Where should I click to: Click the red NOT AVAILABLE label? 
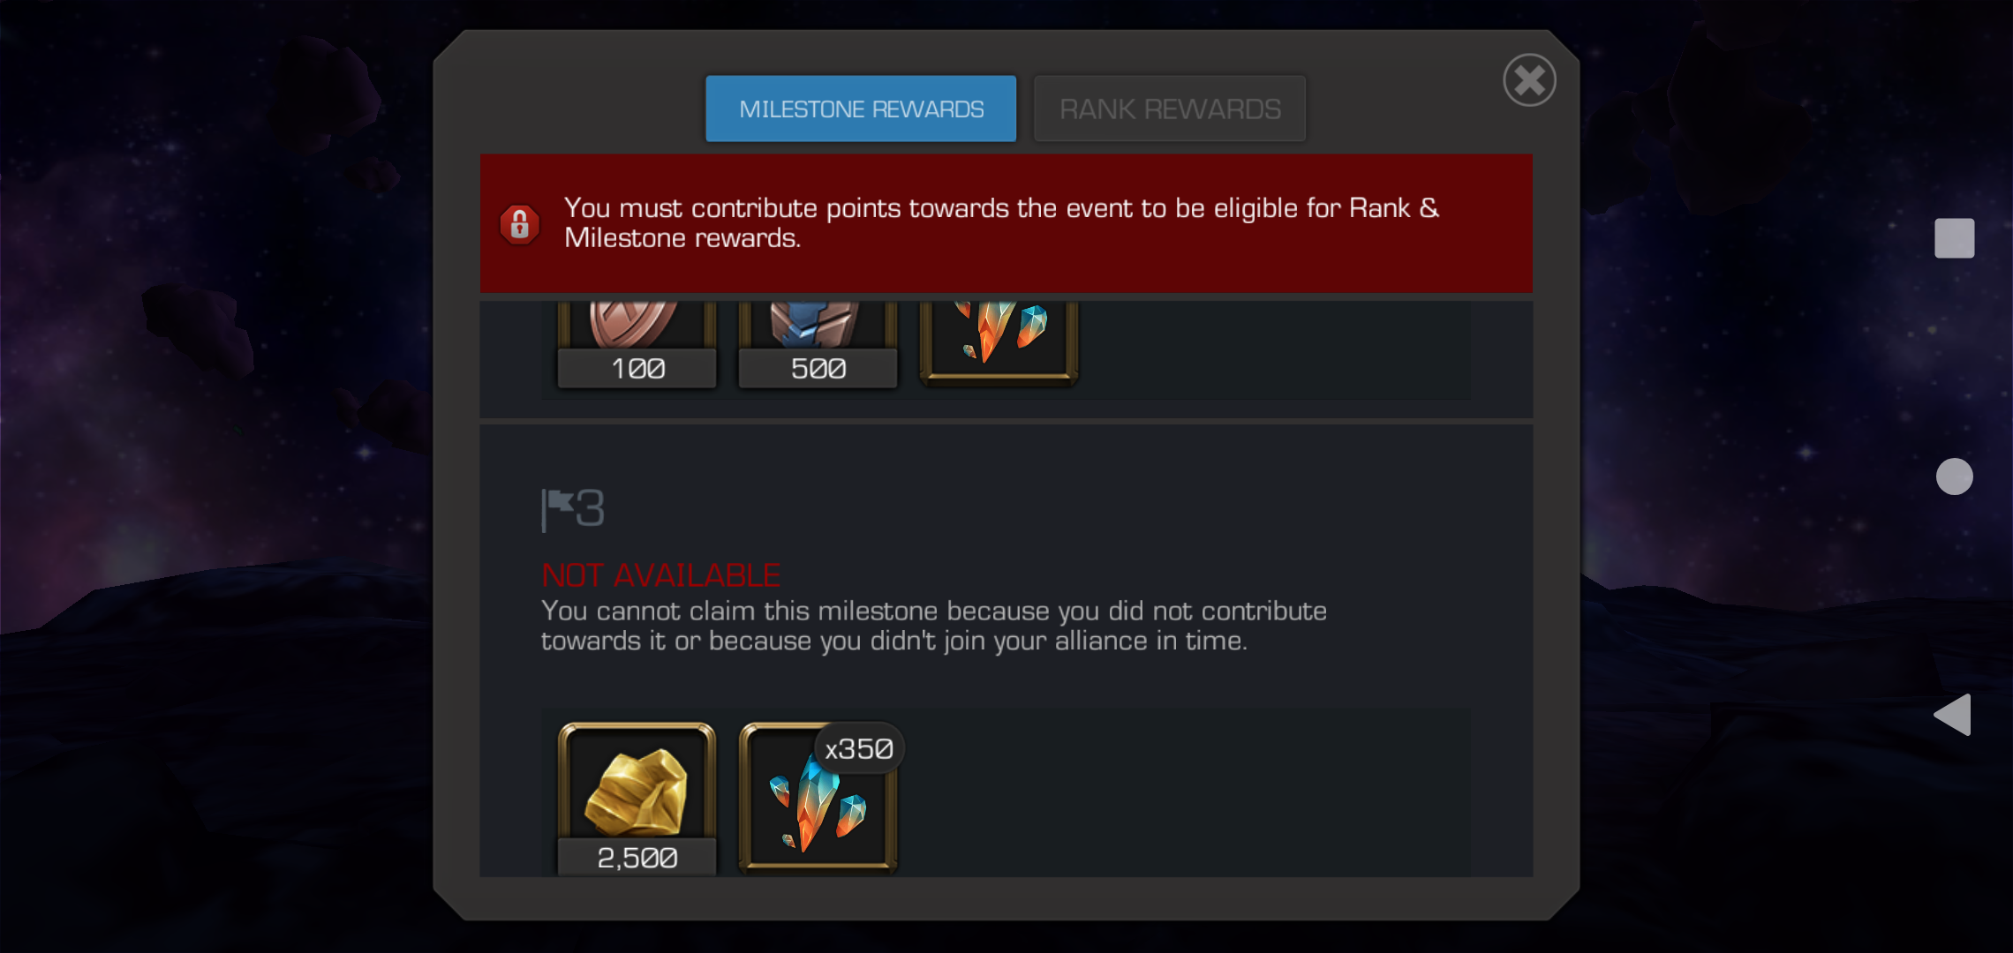[x=661, y=575]
